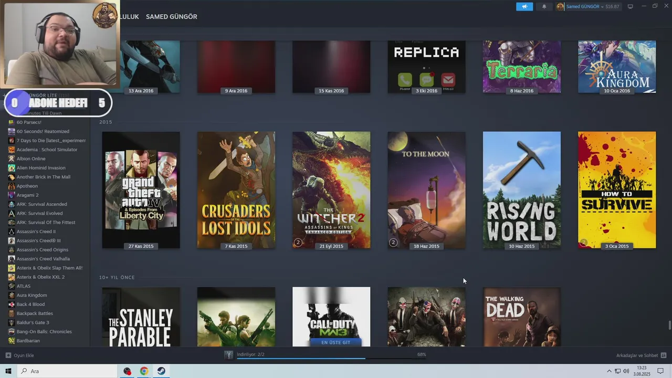
Task: Select ARK: Survival Ascended list icon
Action: [x=12, y=204]
